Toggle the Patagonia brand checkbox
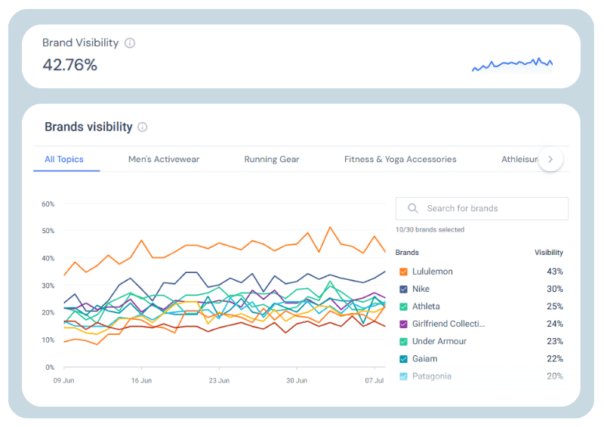 click(x=403, y=376)
